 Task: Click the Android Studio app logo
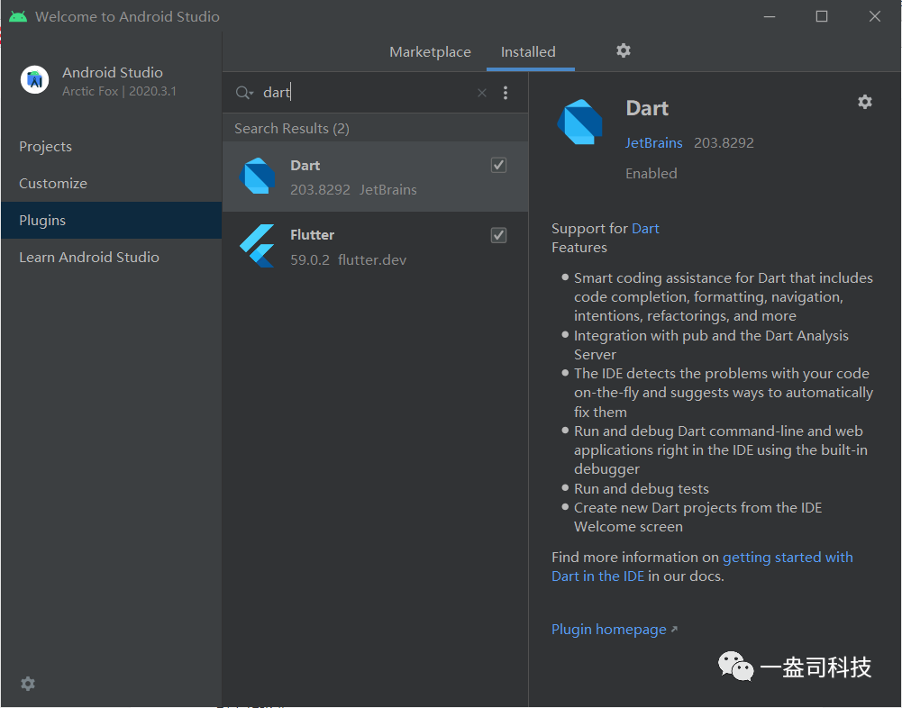[x=34, y=79]
